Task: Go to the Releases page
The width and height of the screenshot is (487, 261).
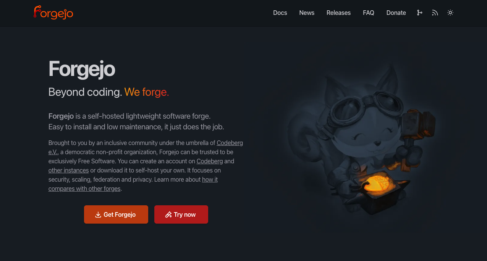Action: click(x=338, y=13)
